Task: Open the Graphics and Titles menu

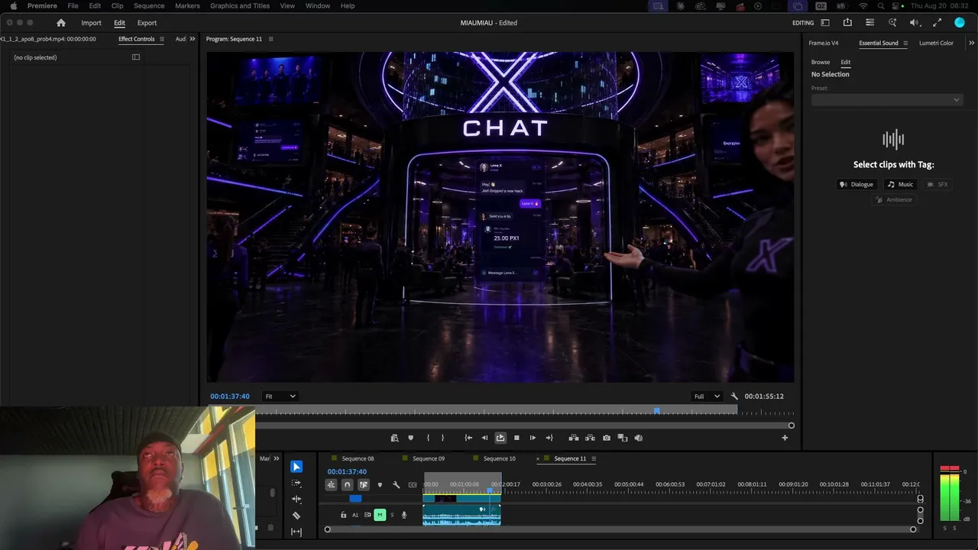Action: tap(240, 6)
